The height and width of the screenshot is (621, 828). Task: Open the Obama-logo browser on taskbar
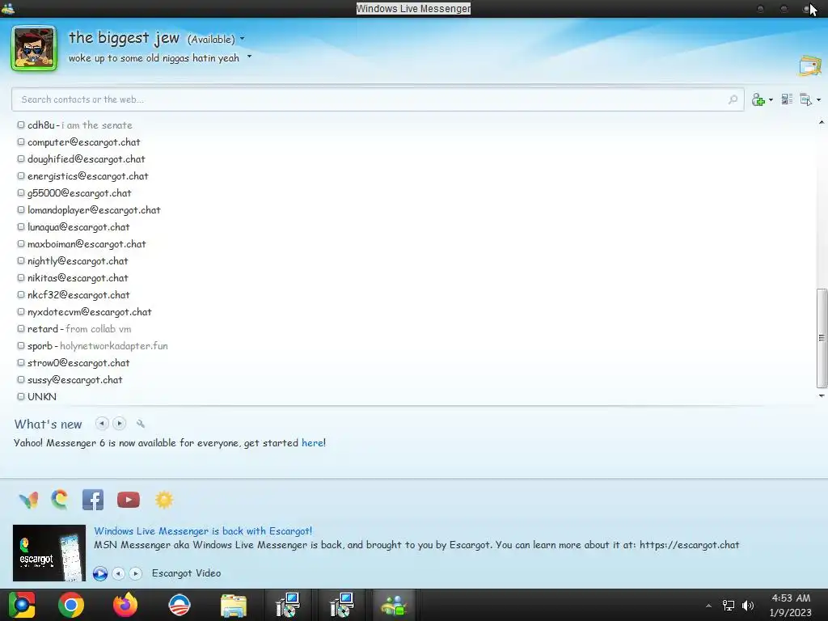179,605
